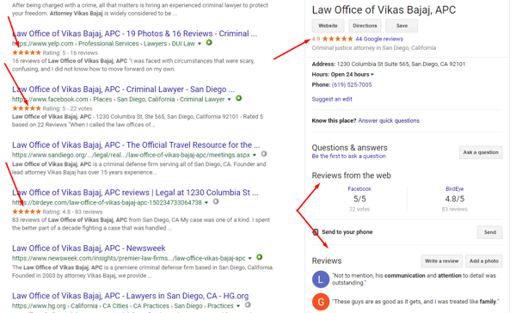Click green circle icon beside Newsweek result
This screenshot has height=313, width=516.
pyautogui.click(x=260, y=257)
